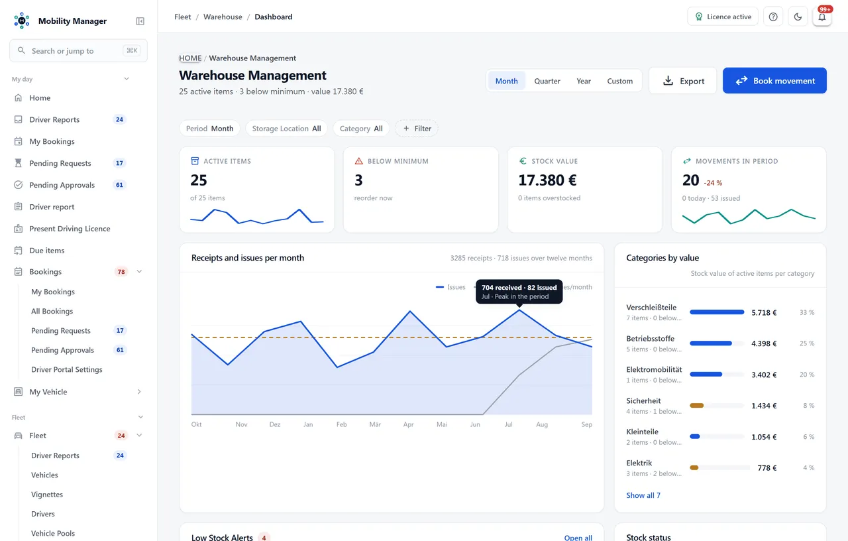Collapse the My day section chevron
This screenshot has width=848, height=541.
click(x=127, y=79)
